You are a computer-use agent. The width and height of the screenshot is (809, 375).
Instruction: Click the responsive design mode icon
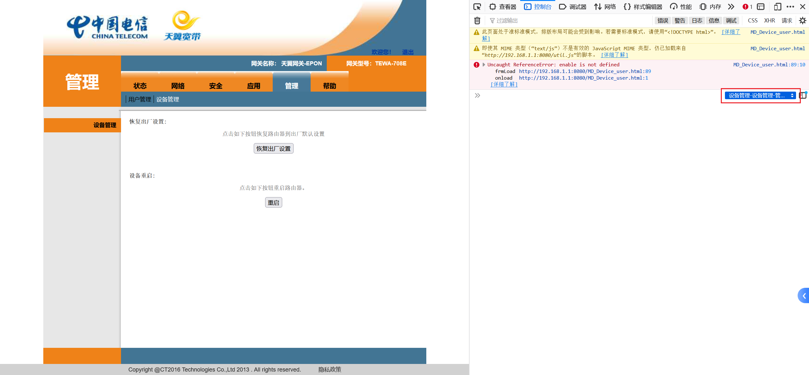tap(777, 7)
